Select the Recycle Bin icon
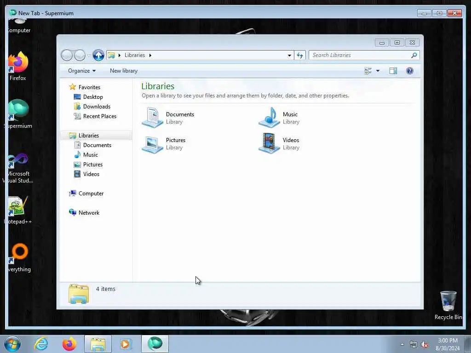The height and width of the screenshot is (353, 471). [448, 306]
